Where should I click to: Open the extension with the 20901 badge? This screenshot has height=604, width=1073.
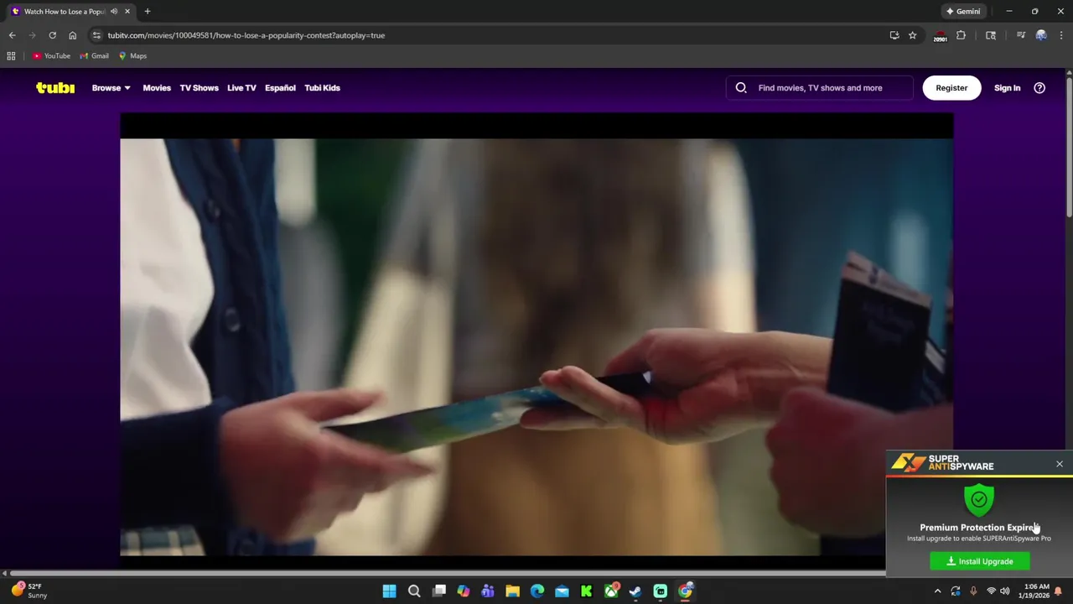coord(940,35)
